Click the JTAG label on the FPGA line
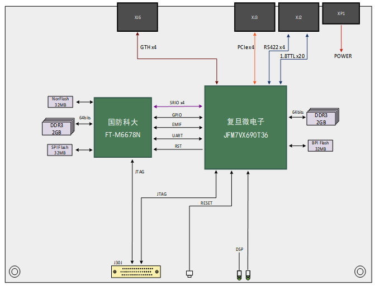 [162, 194]
